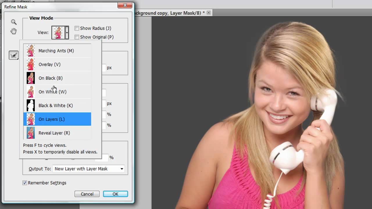
Task: Choose On White (W) view mode
Action: [x=57, y=91]
